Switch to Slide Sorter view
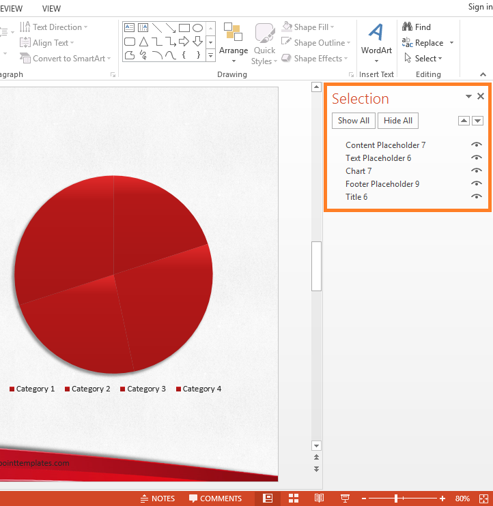The width and height of the screenshot is (493, 506). [x=294, y=498]
